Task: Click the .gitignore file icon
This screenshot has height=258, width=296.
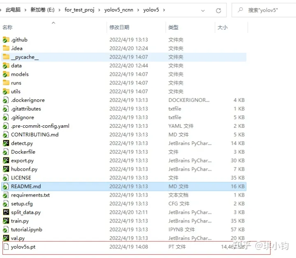Action: point(6,117)
